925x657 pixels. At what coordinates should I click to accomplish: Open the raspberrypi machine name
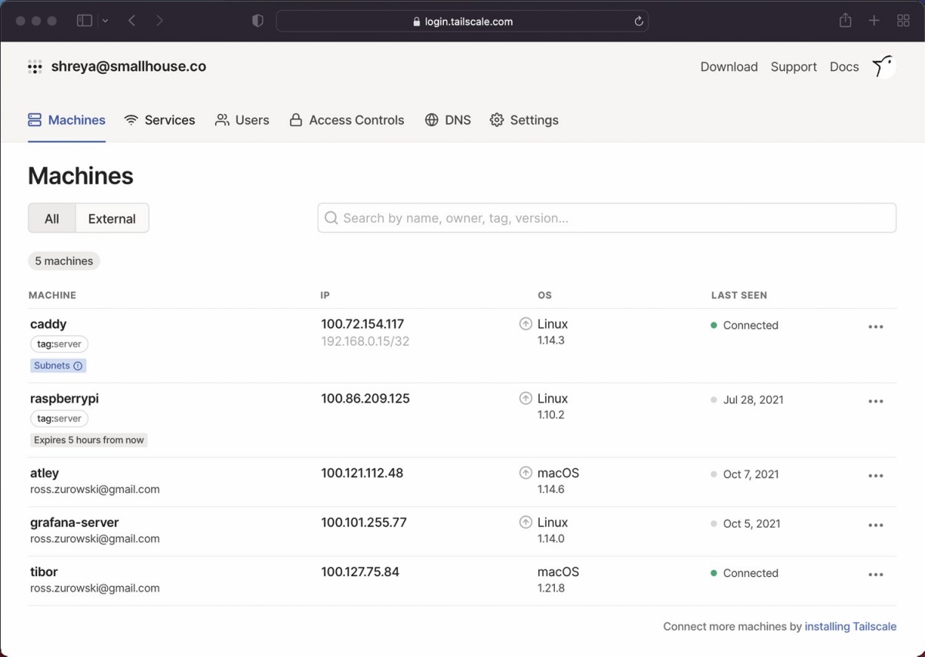point(65,399)
